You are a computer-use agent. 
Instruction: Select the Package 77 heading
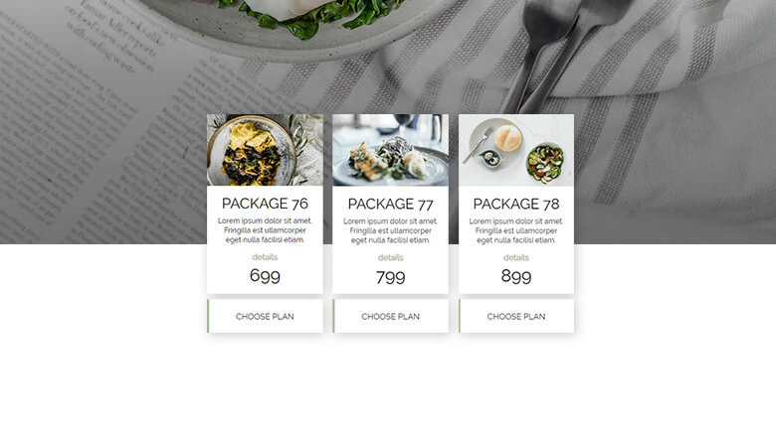coord(390,204)
